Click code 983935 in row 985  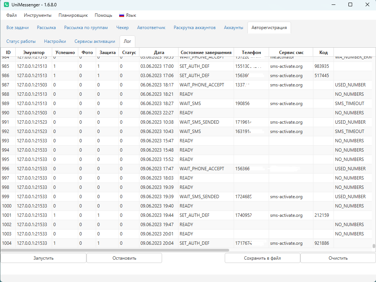point(322,66)
